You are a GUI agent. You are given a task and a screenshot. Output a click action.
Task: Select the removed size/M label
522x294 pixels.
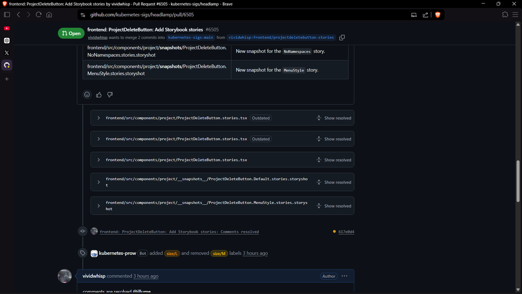tap(219, 253)
